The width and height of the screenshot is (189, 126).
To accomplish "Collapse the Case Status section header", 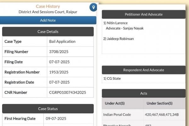I will coord(48,109).
